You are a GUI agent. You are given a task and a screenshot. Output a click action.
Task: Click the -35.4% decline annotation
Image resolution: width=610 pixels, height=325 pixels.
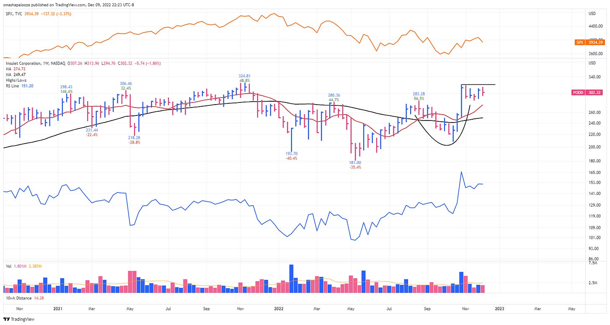pos(355,167)
